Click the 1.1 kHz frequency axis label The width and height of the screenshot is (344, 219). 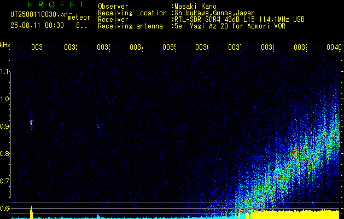(x=5, y=72)
